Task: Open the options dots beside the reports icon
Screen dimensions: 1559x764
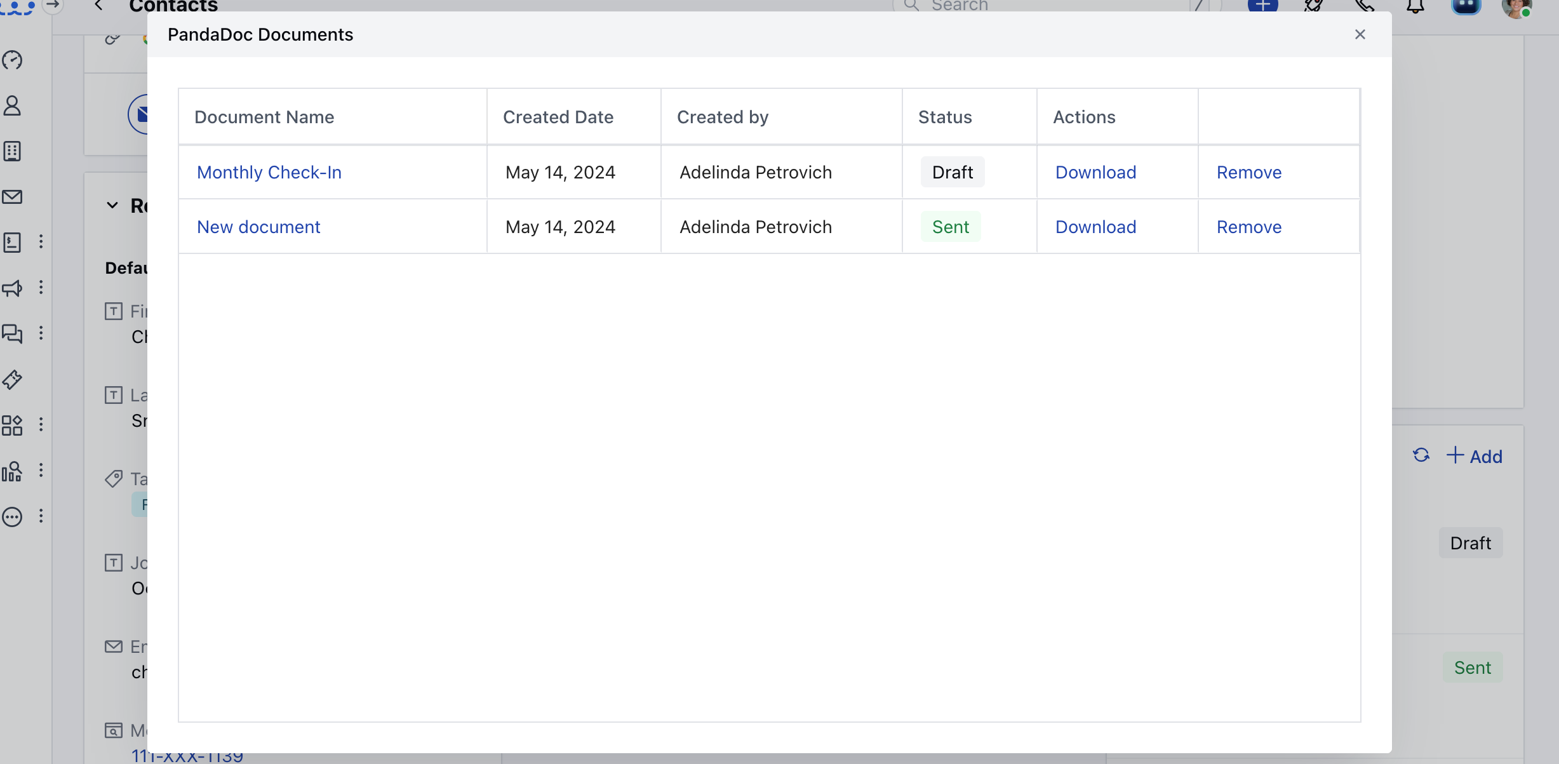Action: [41, 470]
